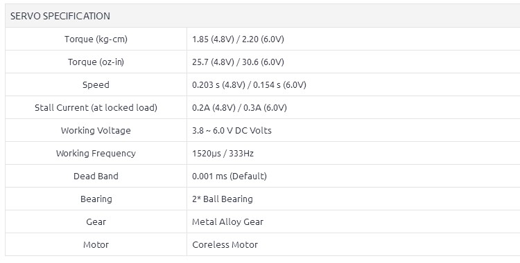Select the Working Frequency label
This screenshot has height=263, width=520.
click(96, 154)
